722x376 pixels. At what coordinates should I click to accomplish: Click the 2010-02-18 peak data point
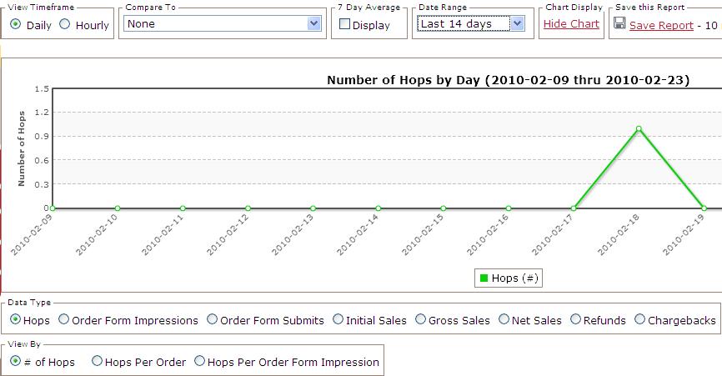(639, 128)
